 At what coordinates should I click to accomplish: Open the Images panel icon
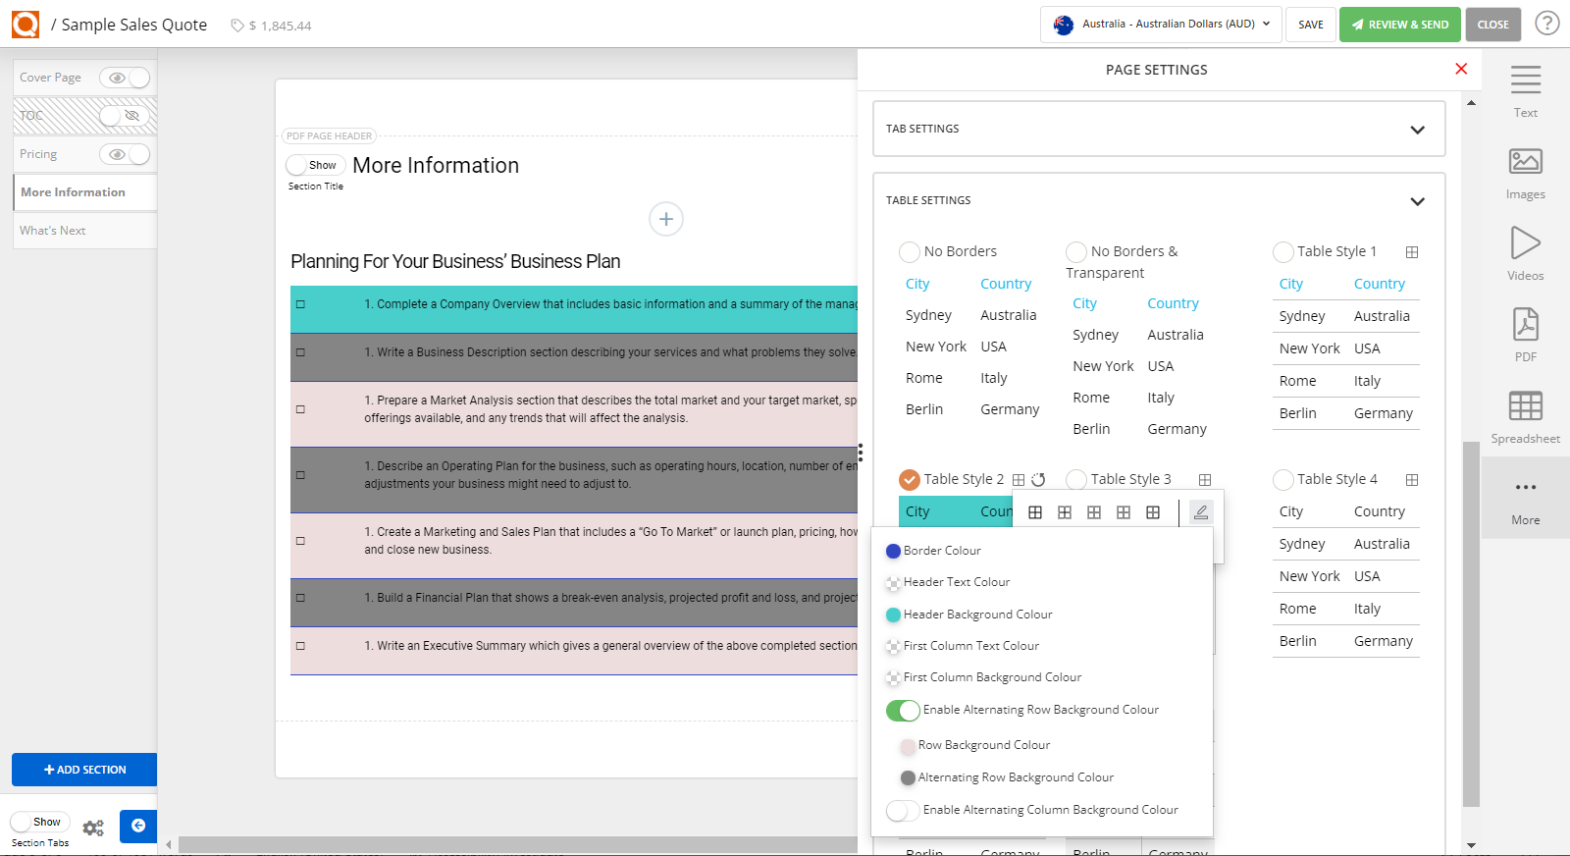pyautogui.click(x=1525, y=162)
